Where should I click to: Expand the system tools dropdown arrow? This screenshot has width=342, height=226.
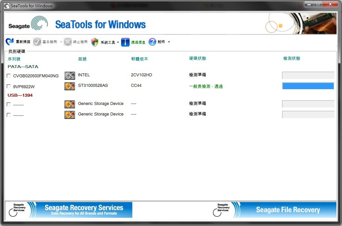click(x=118, y=42)
